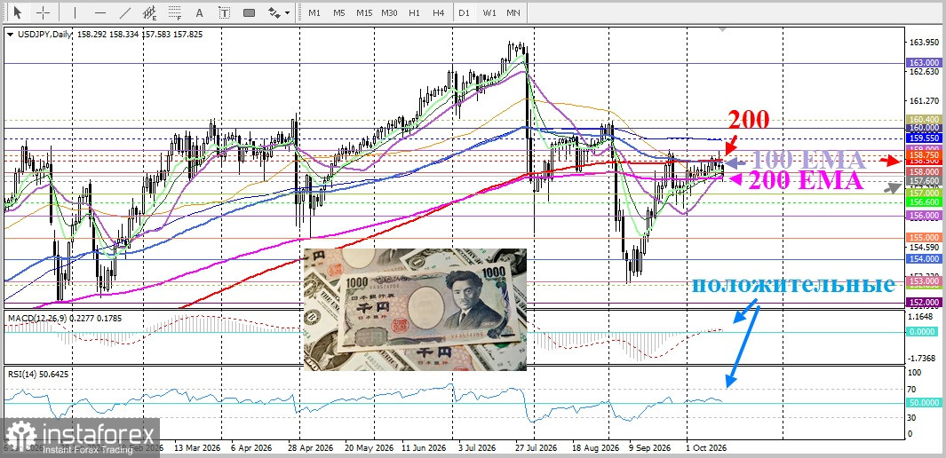Click the 157.000 price level label

click(925, 193)
